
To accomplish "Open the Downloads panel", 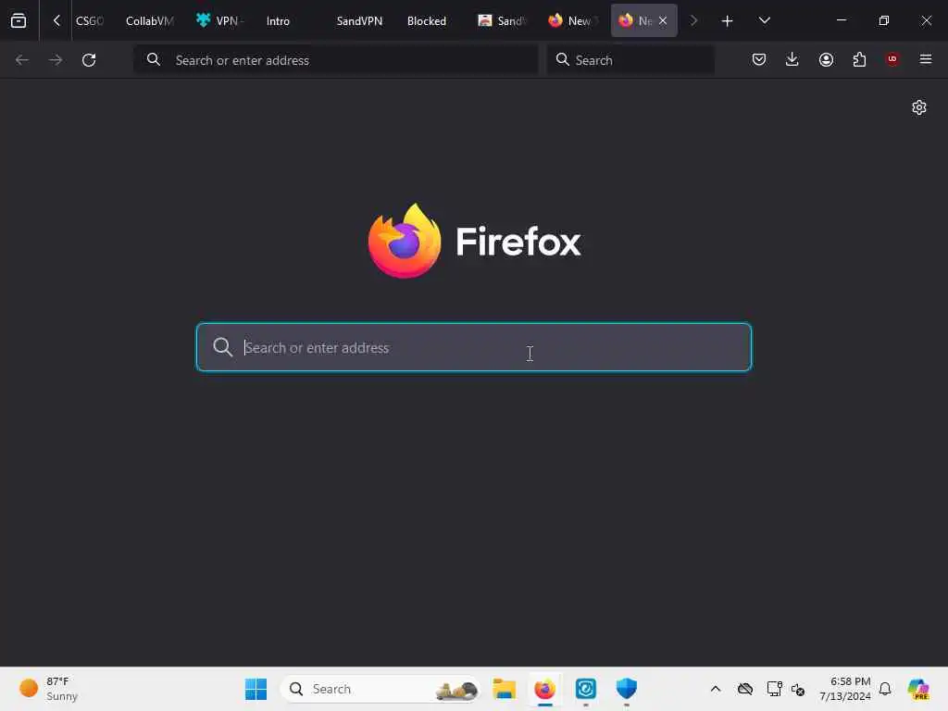I will (x=792, y=59).
